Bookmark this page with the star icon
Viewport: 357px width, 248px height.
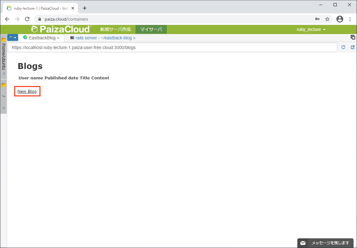coord(327,19)
